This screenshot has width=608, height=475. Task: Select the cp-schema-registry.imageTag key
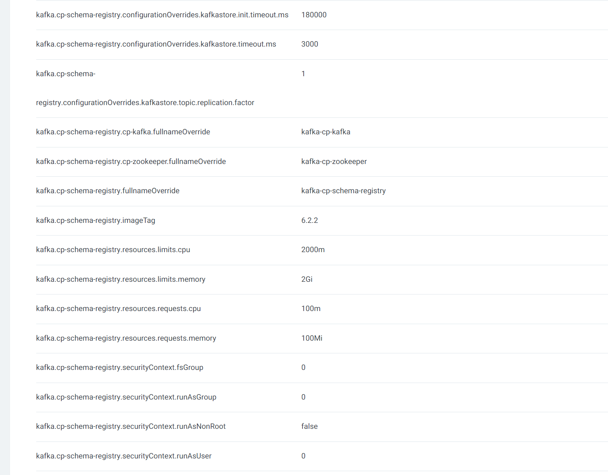tap(96, 221)
